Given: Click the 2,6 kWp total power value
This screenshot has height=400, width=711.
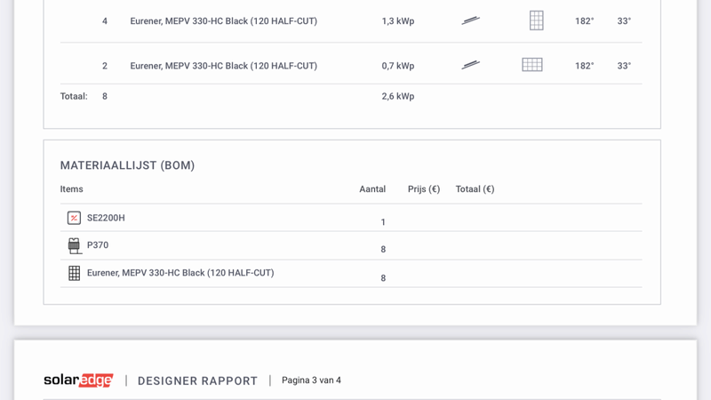Looking at the screenshot, I should (398, 96).
